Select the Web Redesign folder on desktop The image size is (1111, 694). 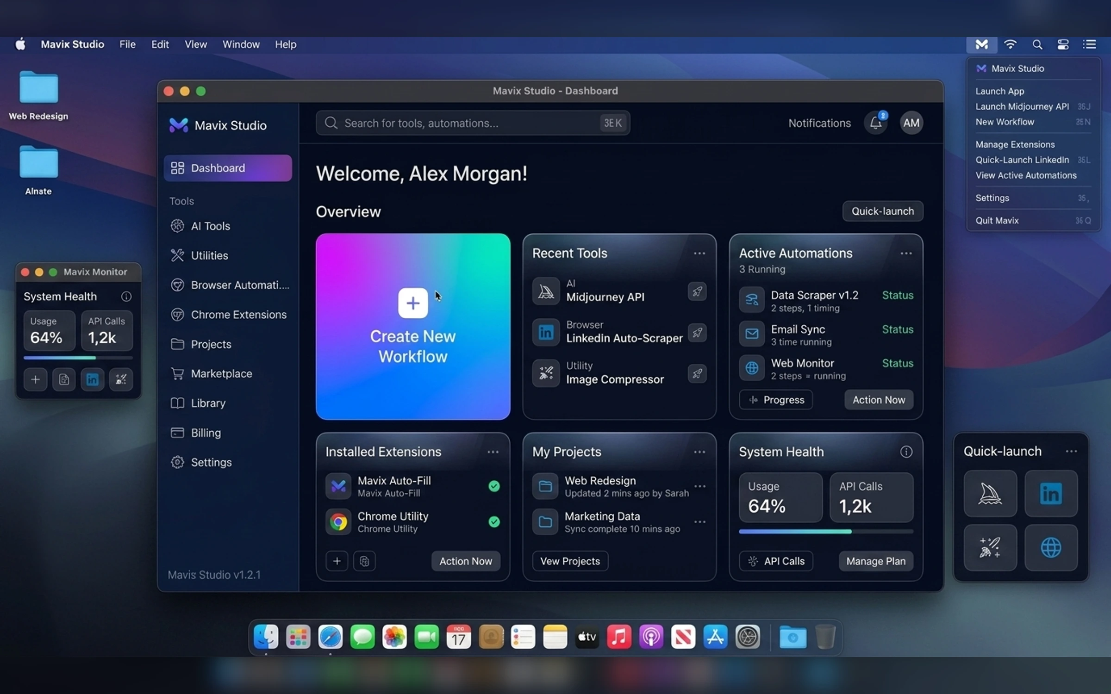click(38, 96)
